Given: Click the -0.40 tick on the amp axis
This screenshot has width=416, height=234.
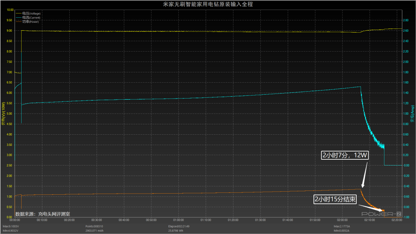Looking at the screenshot, I should [406, 186].
